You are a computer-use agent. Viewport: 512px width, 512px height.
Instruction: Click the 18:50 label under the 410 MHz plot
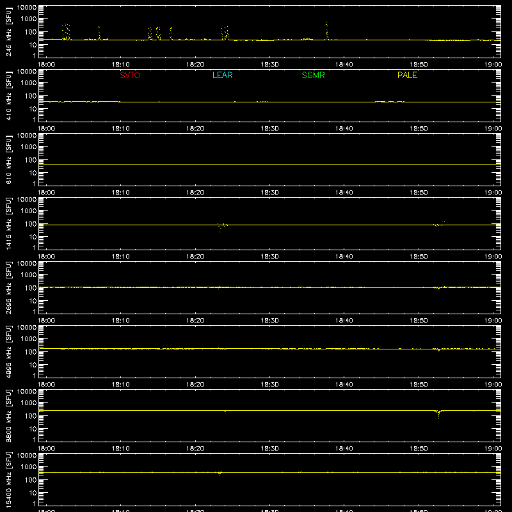tap(419, 129)
